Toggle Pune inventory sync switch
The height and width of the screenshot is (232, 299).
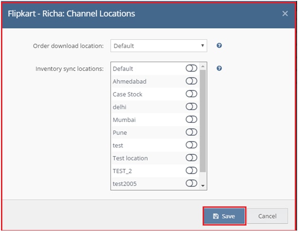coord(191,132)
